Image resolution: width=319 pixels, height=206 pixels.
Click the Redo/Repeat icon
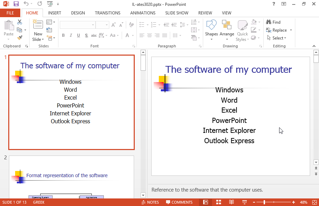coord(40,4)
